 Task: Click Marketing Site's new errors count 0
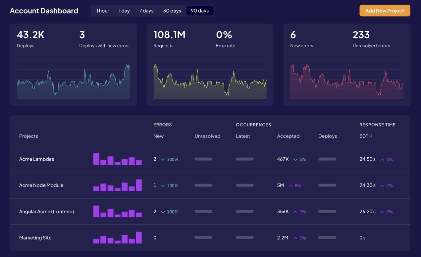point(155,237)
